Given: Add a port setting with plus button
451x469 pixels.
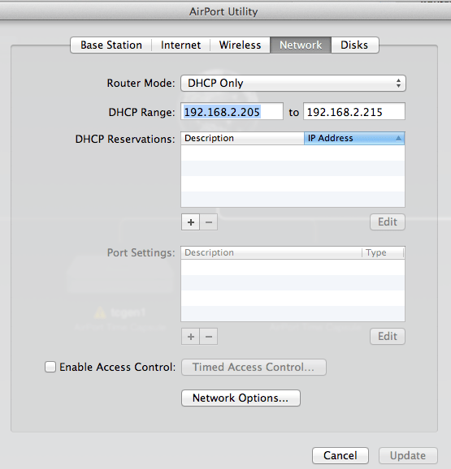Looking at the screenshot, I should [x=190, y=337].
